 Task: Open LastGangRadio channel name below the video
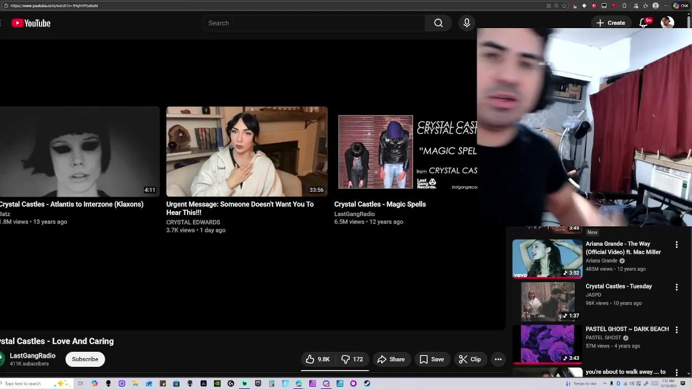(32, 356)
